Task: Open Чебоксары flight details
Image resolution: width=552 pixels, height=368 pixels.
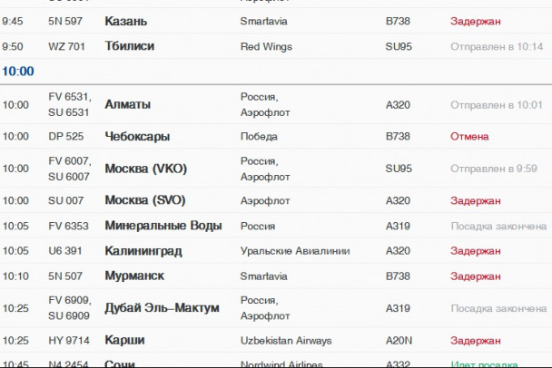Action: tap(137, 137)
